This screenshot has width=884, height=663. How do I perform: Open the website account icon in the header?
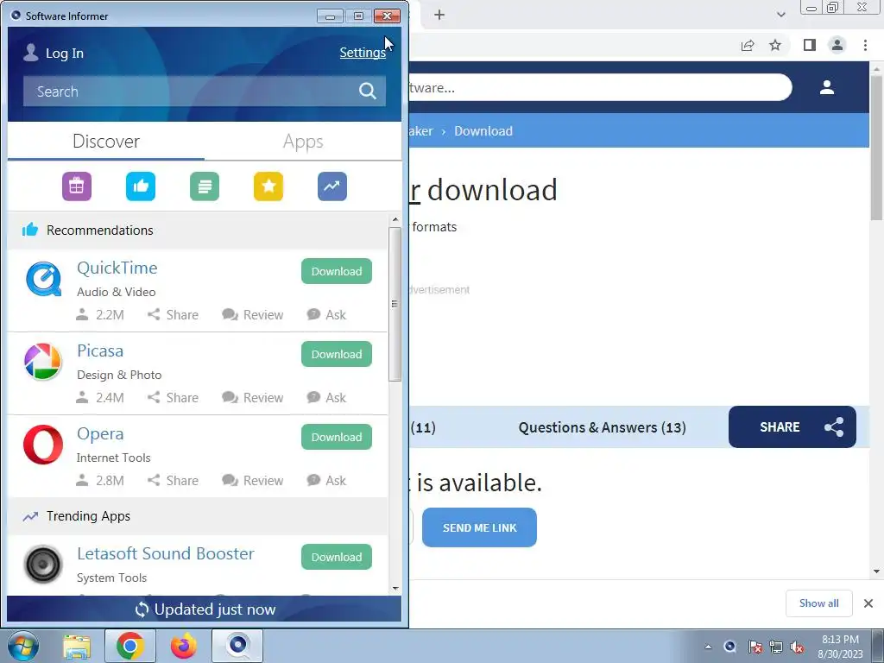pos(827,87)
